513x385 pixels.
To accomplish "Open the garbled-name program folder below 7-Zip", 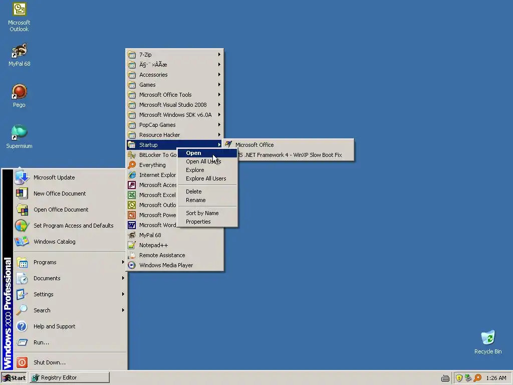I will click(175, 65).
